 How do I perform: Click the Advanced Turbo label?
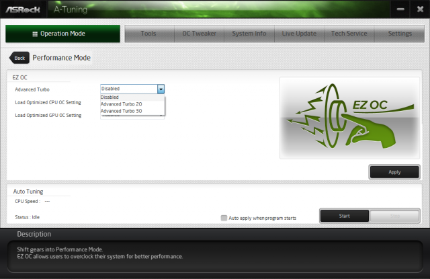tap(32, 89)
